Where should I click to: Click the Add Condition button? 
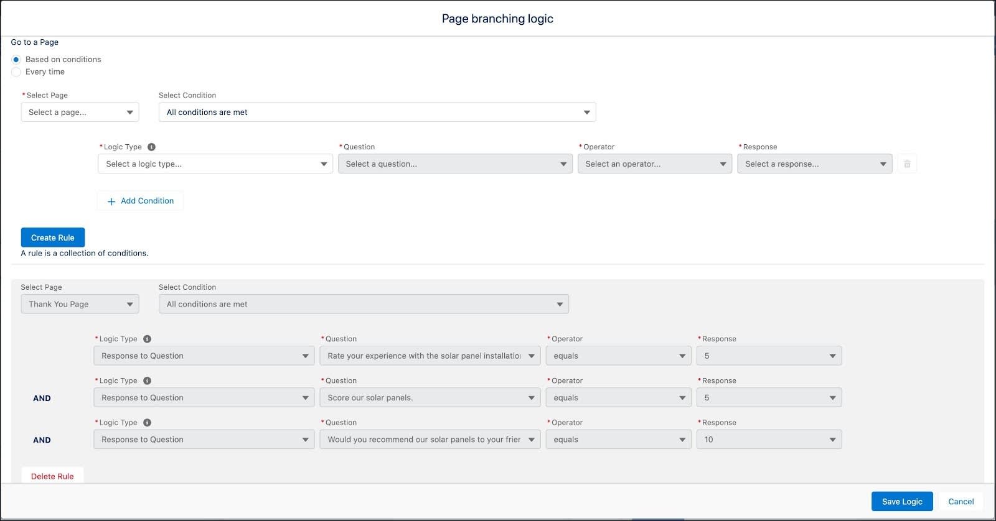[140, 201]
